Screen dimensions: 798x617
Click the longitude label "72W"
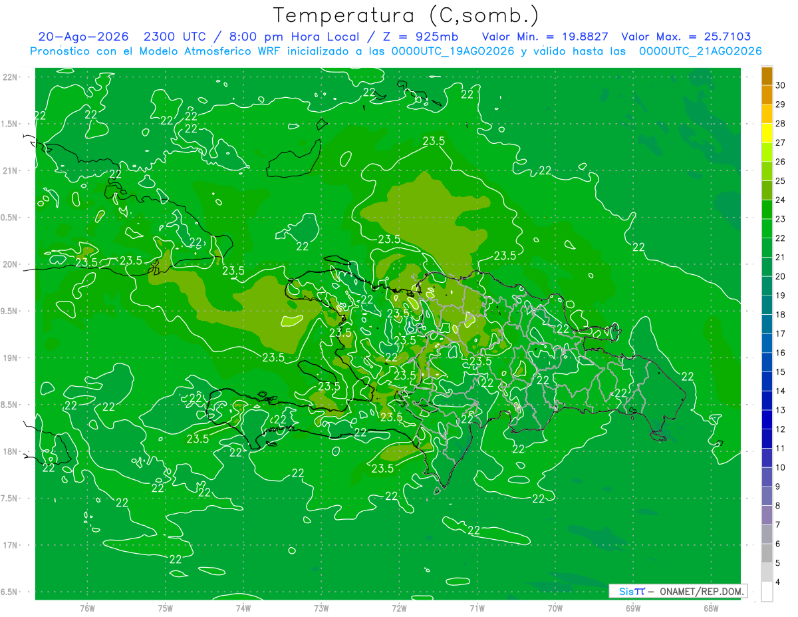pos(399,608)
